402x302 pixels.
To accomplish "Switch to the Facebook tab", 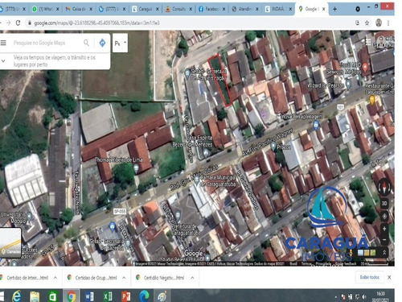I will coord(211,9).
